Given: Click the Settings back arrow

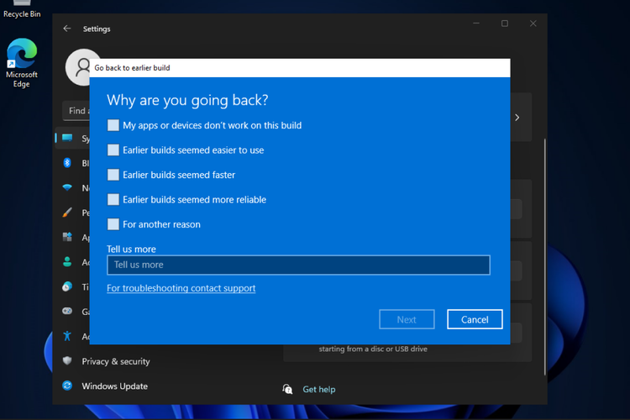Looking at the screenshot, I should 67,29.
